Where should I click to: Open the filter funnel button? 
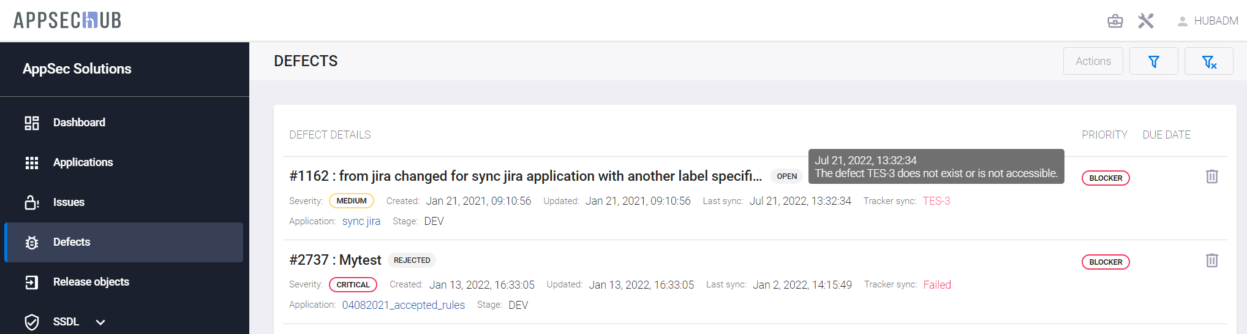tap(1153, 61)
